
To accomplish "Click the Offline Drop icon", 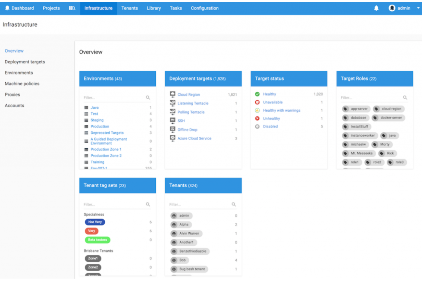I will click(173, 129).
